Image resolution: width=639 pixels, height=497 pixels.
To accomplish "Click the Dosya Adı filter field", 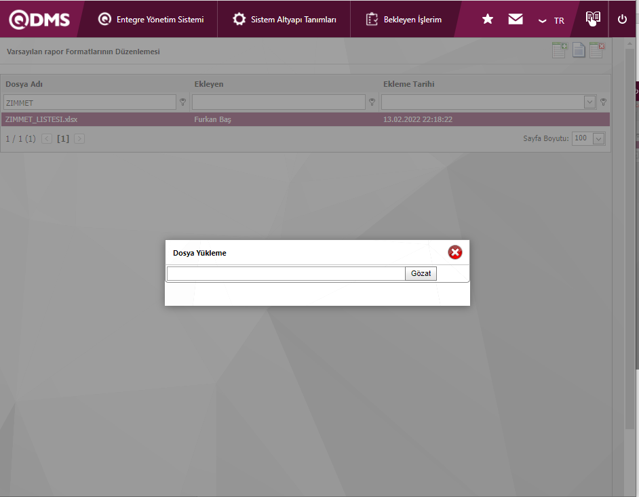I will pyautogui.click(x=90, y=102).
